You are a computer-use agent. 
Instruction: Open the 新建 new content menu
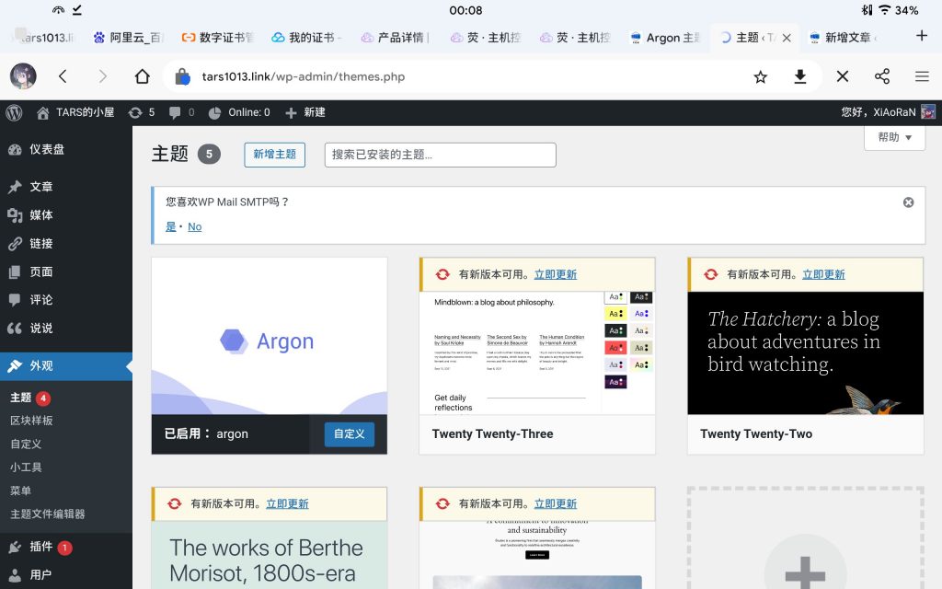click(305, 112)
